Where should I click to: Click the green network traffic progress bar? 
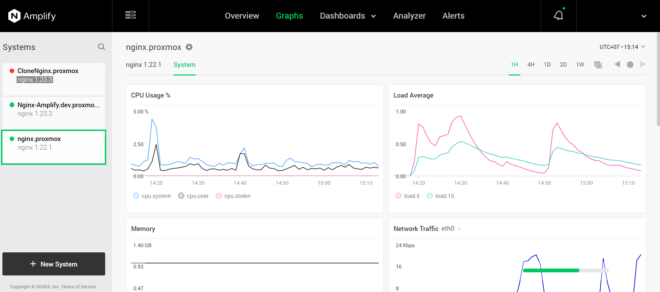point(551,271)
